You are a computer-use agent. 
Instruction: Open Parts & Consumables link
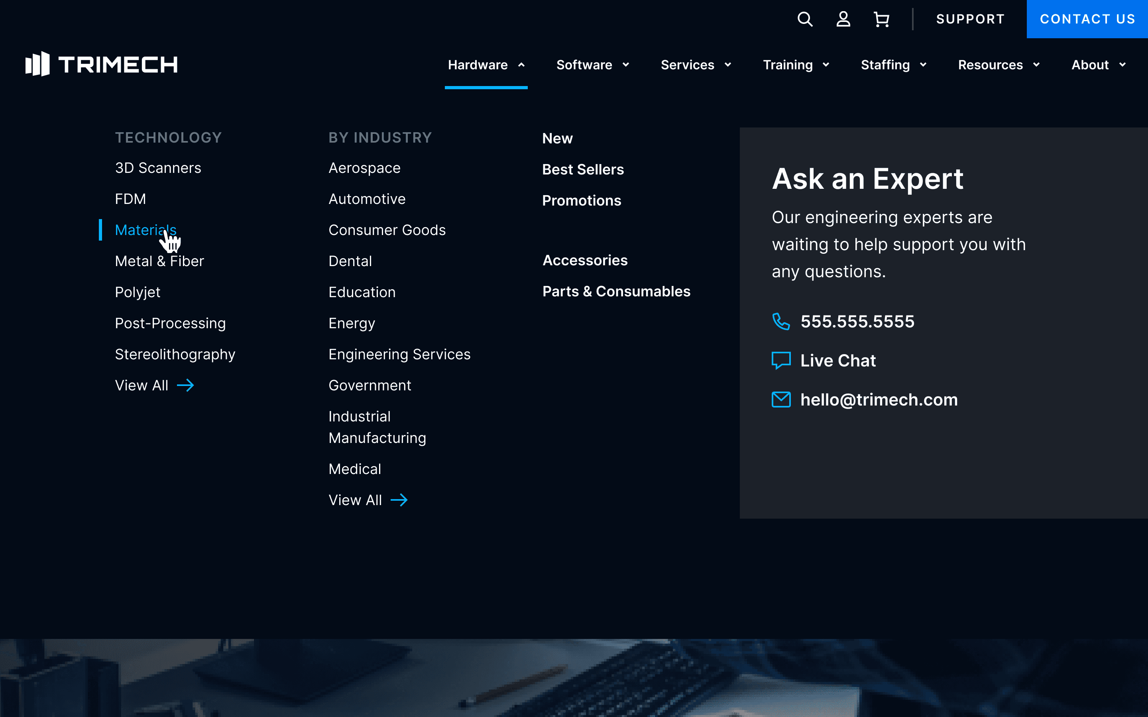pos(616,292)
